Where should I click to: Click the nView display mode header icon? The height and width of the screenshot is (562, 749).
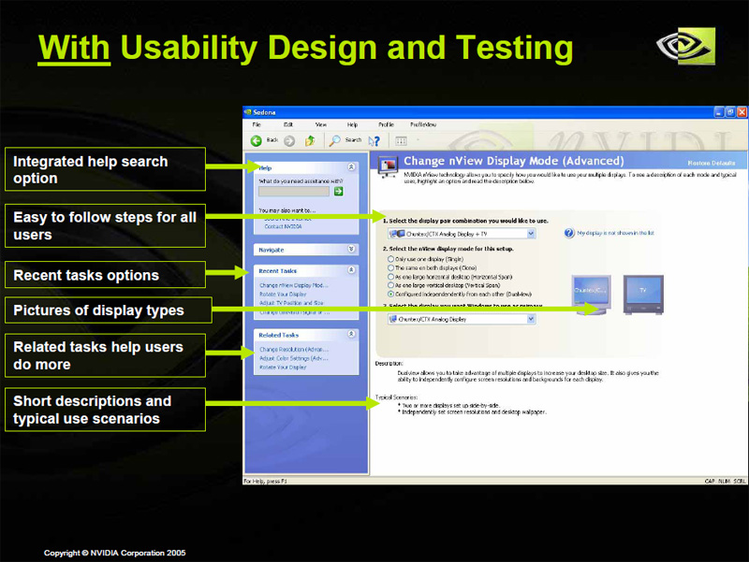tap(388, 167)
